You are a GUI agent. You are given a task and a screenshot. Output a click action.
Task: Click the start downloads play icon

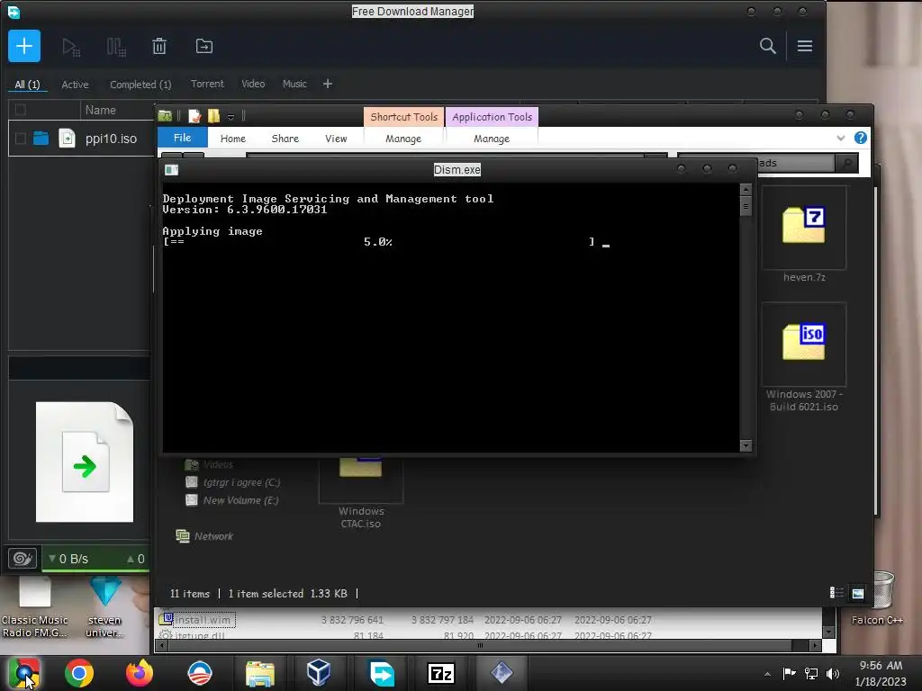[x=71, y=47]
